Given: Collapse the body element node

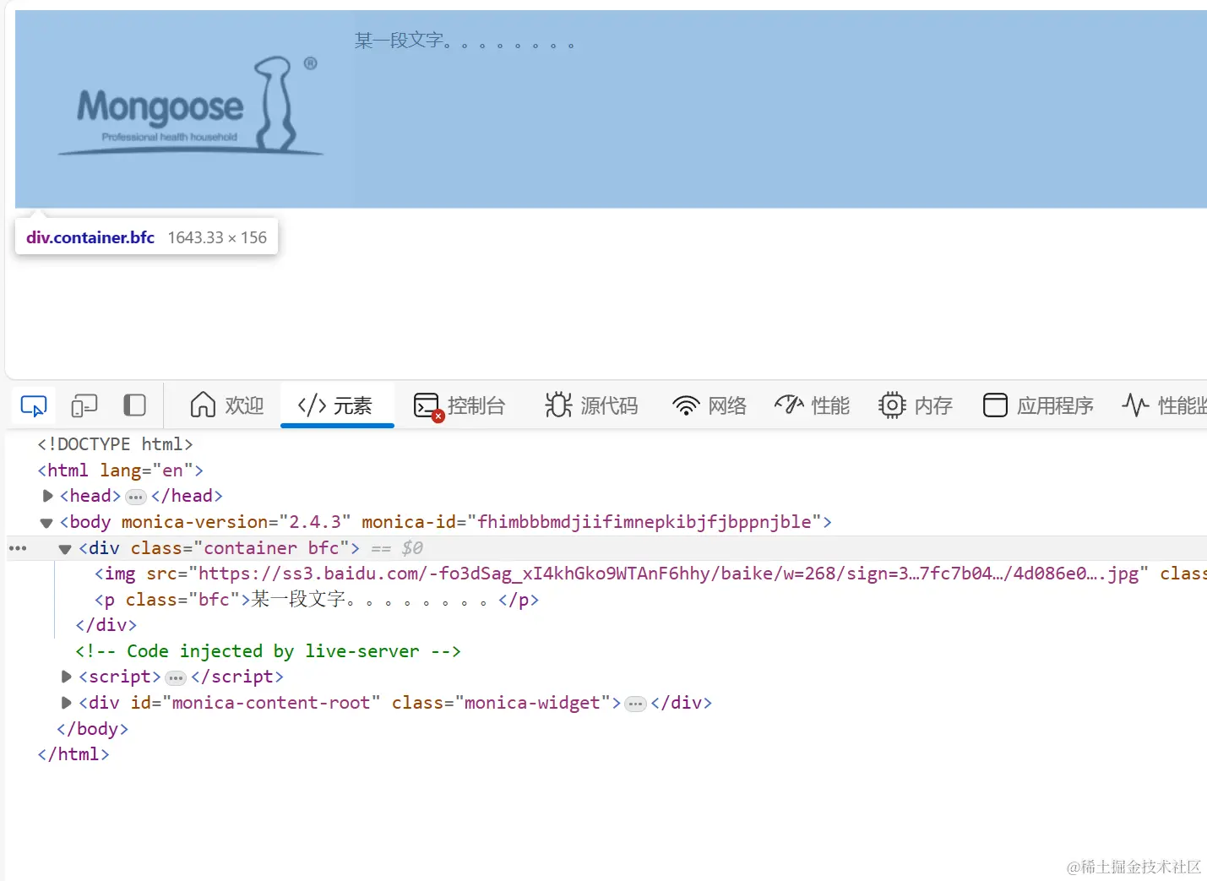Looking at the screenshot, I should coord(46,523).
